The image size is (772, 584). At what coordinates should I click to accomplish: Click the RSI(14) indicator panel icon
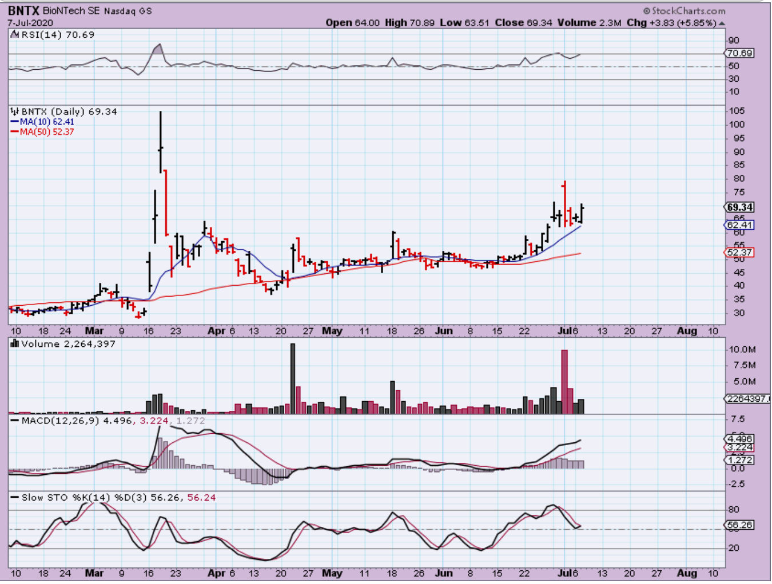[14, 35]
